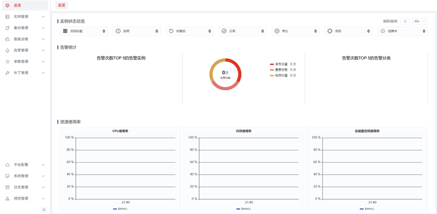
Task: Click the 正常 checkmark status icon
Action: [224, 31]
